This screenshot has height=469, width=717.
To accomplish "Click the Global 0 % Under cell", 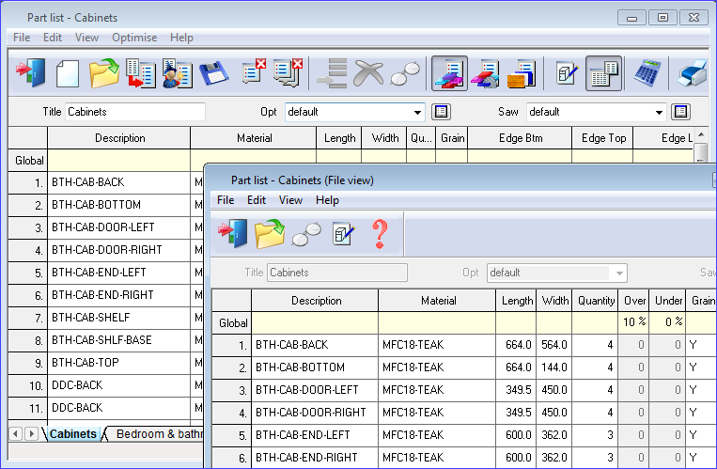I will point(668,322).
